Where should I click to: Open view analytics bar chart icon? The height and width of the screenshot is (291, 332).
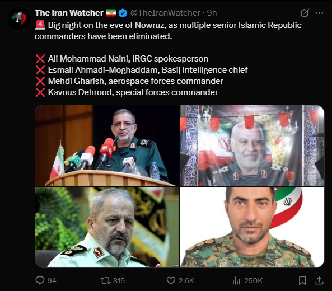tap(236, 280)
